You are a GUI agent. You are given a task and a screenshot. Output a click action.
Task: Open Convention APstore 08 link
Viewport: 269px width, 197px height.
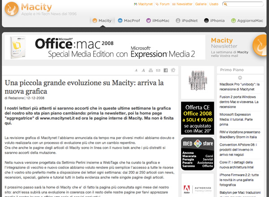239,150
